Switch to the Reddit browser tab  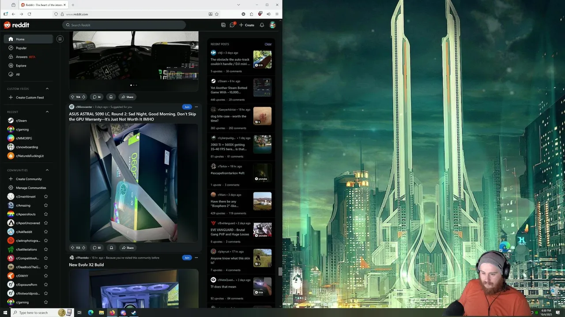(43, 5)
